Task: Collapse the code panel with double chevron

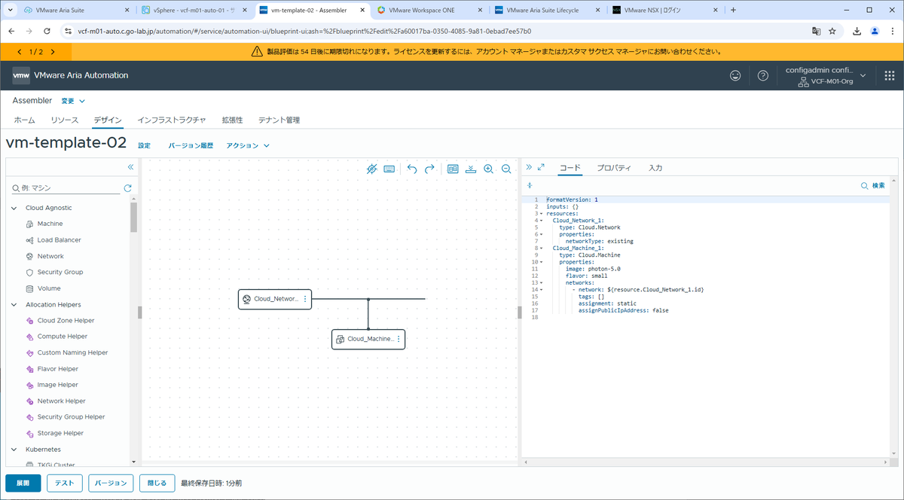Action: click(x=529, y=167)
